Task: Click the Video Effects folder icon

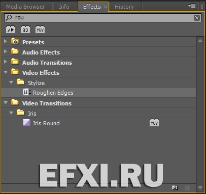Action: (15, 72)
